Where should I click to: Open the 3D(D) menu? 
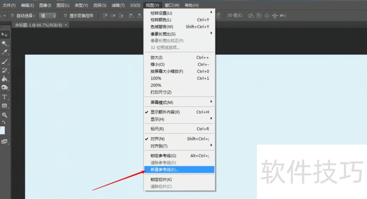click(x=135, y=5)
